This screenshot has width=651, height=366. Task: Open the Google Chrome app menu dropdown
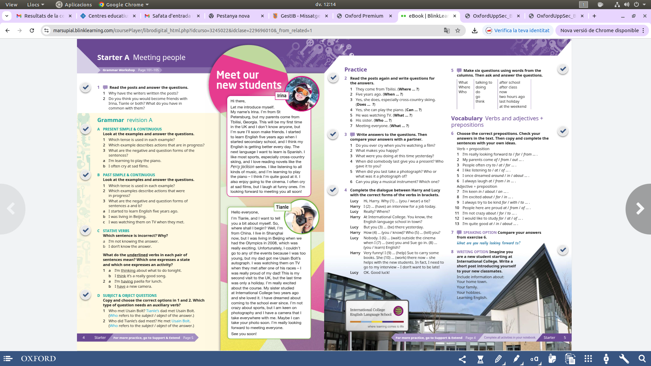coord(124,5)
